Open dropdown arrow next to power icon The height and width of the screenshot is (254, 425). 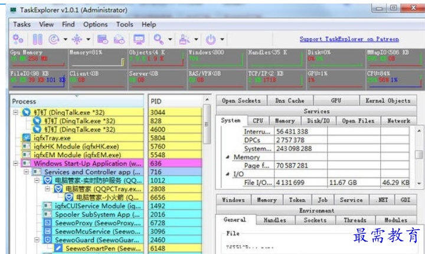pyautogui.click(x=223, y=40)
